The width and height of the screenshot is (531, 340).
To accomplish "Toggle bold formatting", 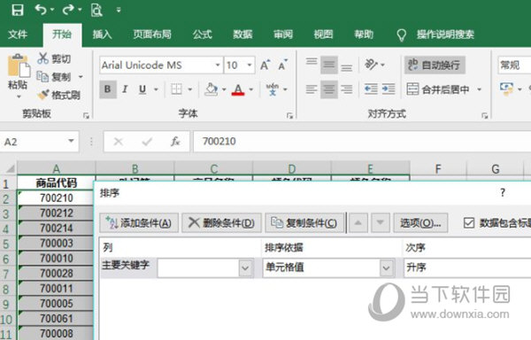I will (108, 89).
